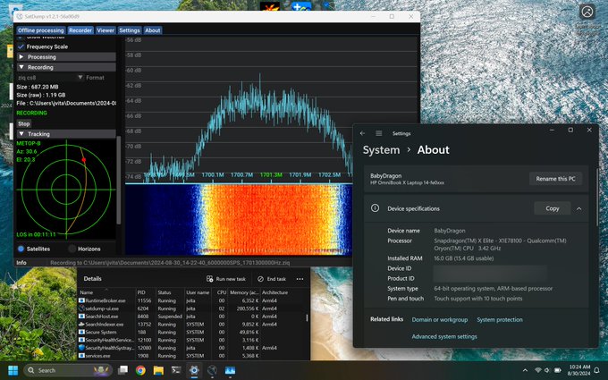The height and width of the screenshot is (380, 608).
Task: Expand the Processing section
Action: pos(66,57)
